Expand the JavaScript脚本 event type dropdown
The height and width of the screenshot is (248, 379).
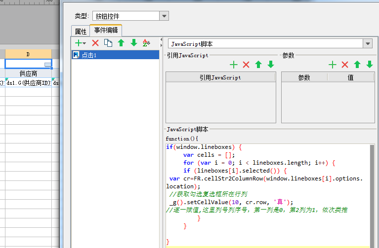367,44
